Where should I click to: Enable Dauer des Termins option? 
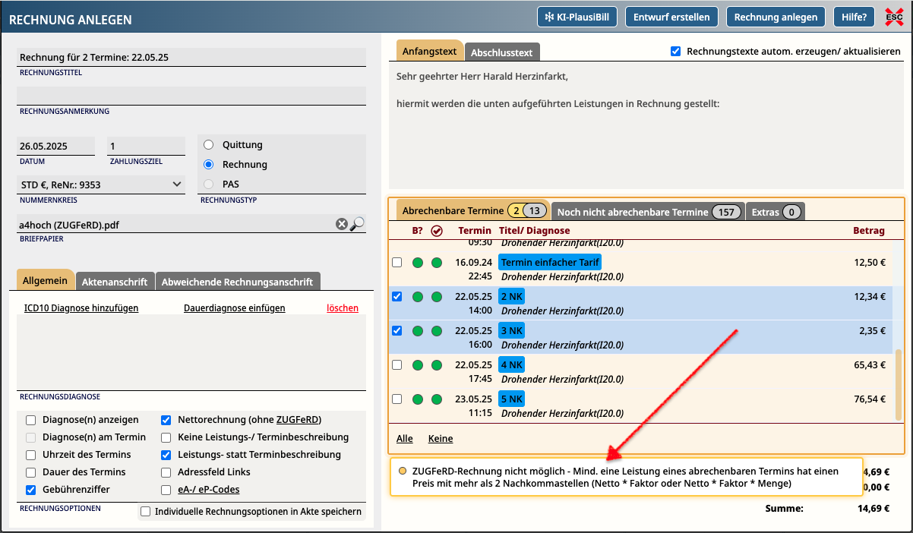[x=31, y=472]
